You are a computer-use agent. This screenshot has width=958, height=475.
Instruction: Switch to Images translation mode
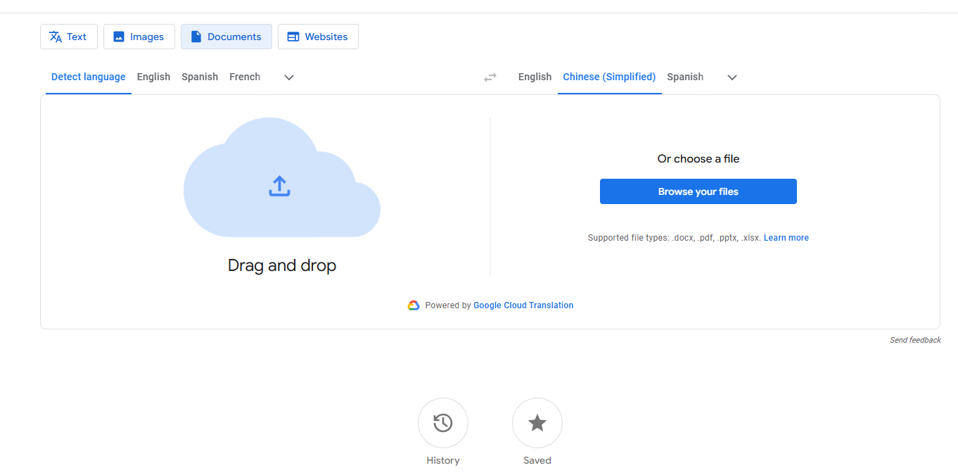click(139, 37)
